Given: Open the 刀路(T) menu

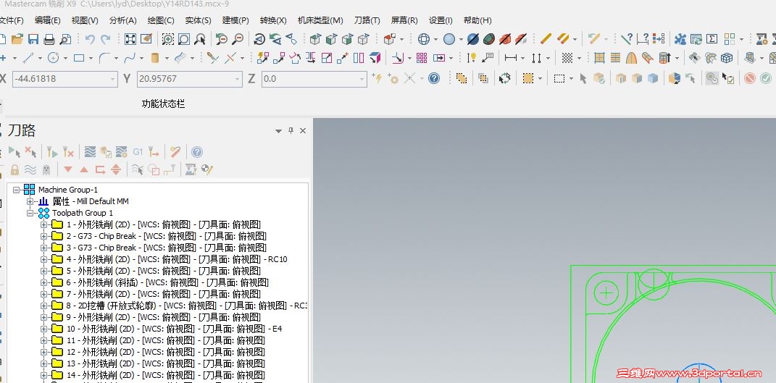Looking at the screenshot, I should (x=367, y=20).
